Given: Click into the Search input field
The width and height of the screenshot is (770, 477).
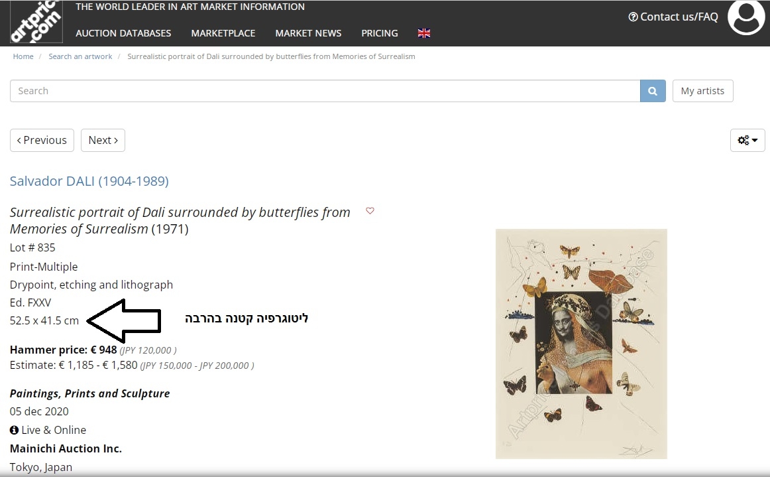Looking at the screenshot, I should coord(325,91).
